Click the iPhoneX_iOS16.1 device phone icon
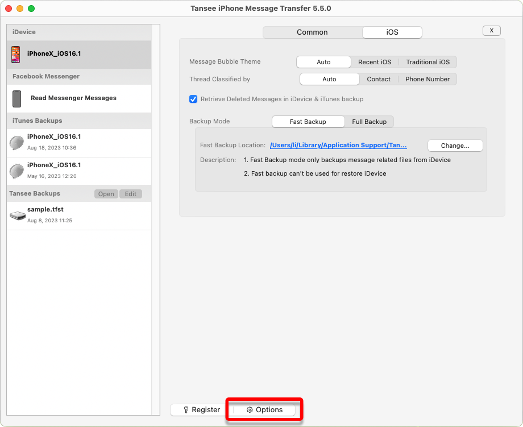523x427 pixels. coord(16,55)
